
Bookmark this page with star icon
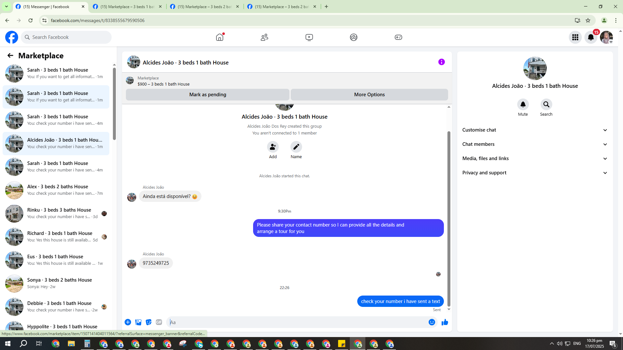coord(588,20)
